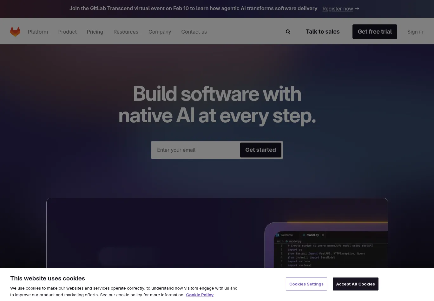Expand the Company menu
Image resolution: width=434 pixels, height=301 pixels.
point(160,31)
